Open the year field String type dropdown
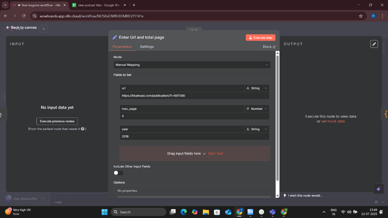This screenshot has width=388, height=218. pyautogui.click(x=257, y=129)
